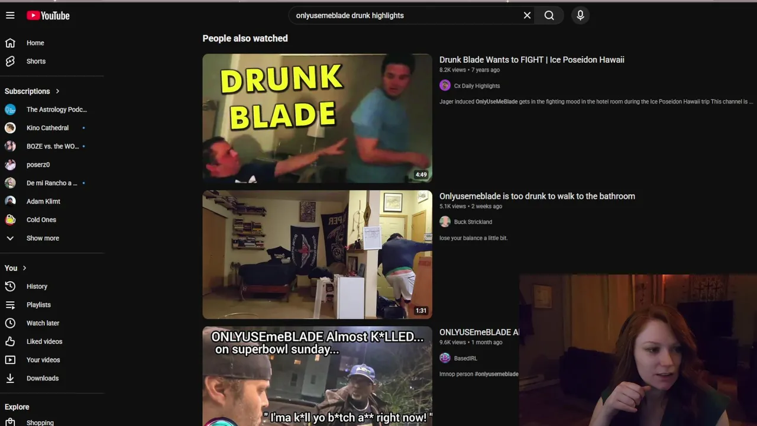Open De mi Rancho subscription

(52, 183)
